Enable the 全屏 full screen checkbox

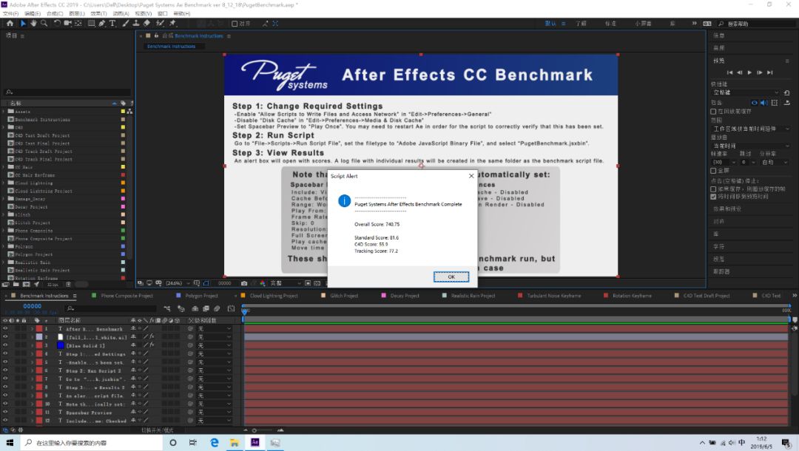point(713,170)
